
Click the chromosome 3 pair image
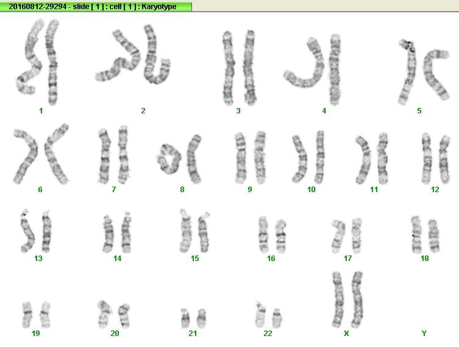point(239,68)
